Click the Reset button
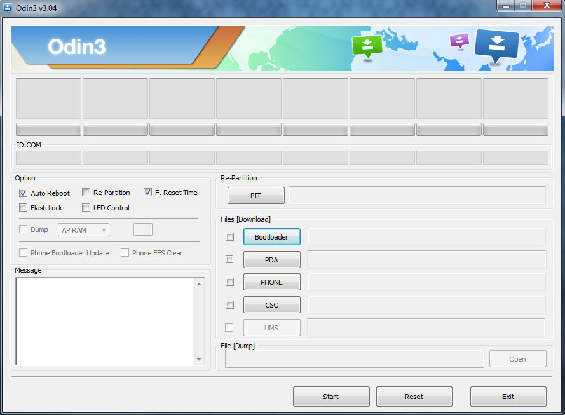This screenshot has width=565, height=415. click(x=414, y=397)
